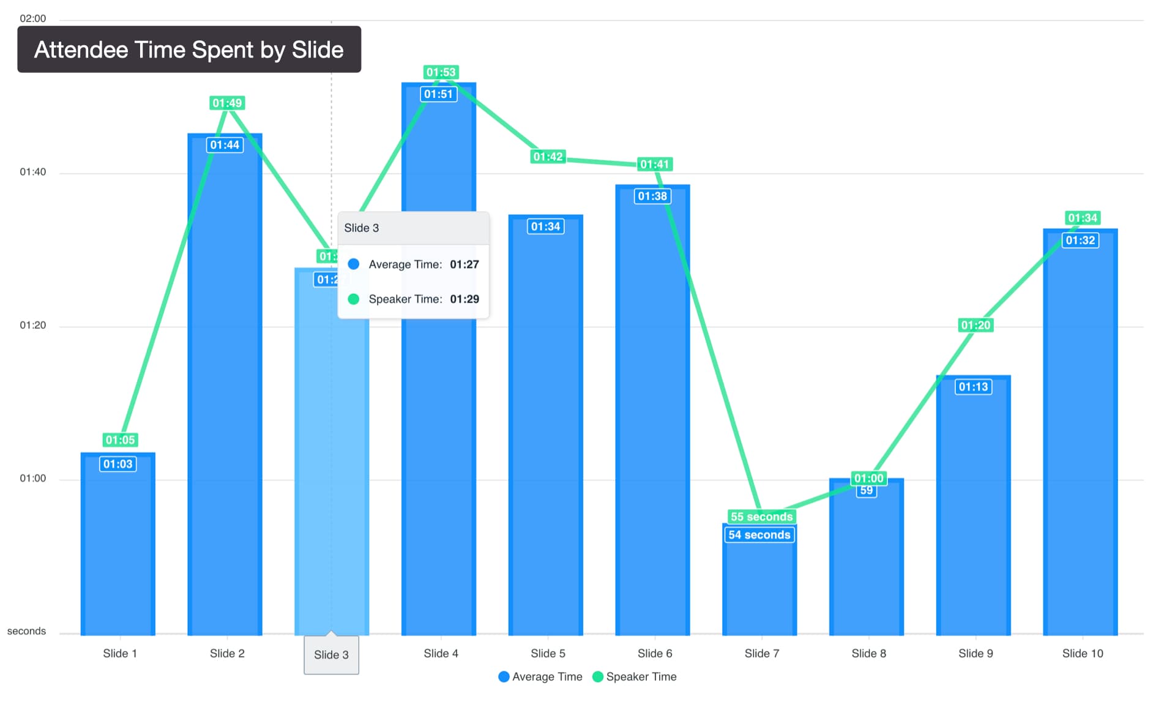The height and width of the screenshot is (710, 1175).
Task: Select the 55 seconds speaker data label
Action: (x=761, y=517)
